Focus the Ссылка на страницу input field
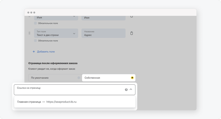The width and height of the screenshot is (221, 119). [x=74, y=90]
